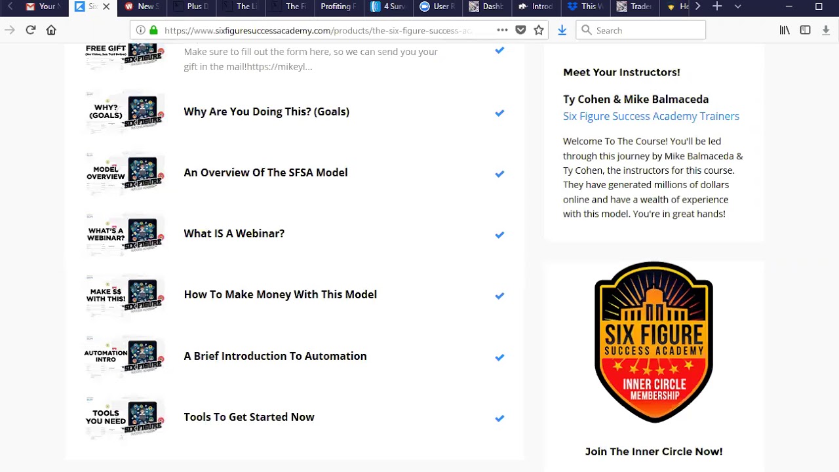Screen dimensions: 839x472
Task: Click the address bar URL
Action: pyautogui.click(x=318, y=30)
